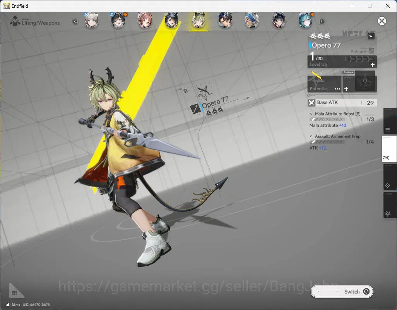Open the Potential panel
397x310 pixels.
click(324, 84)
